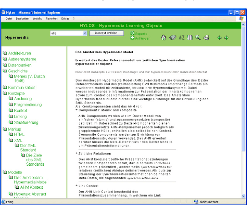This screenshot has width=247, height=205.
Task: Select the Experte level link
Action: click(x=141, y=34)
